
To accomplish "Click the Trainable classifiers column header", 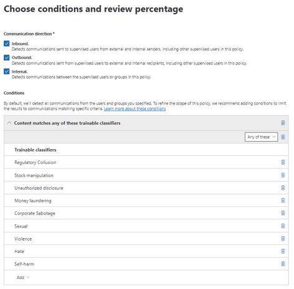I will coord(35,150).
